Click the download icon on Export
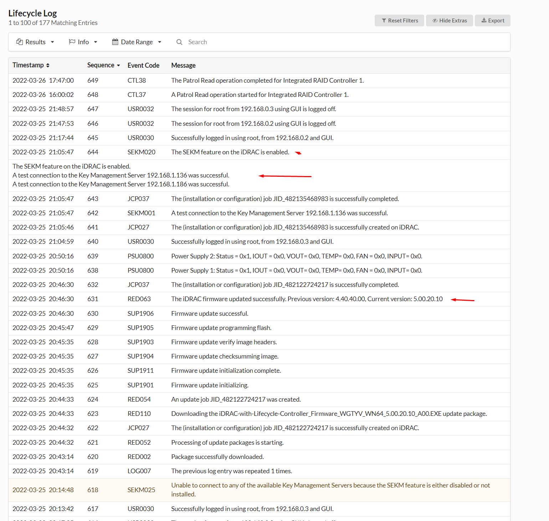549x521 pixels. coord(484,20)
